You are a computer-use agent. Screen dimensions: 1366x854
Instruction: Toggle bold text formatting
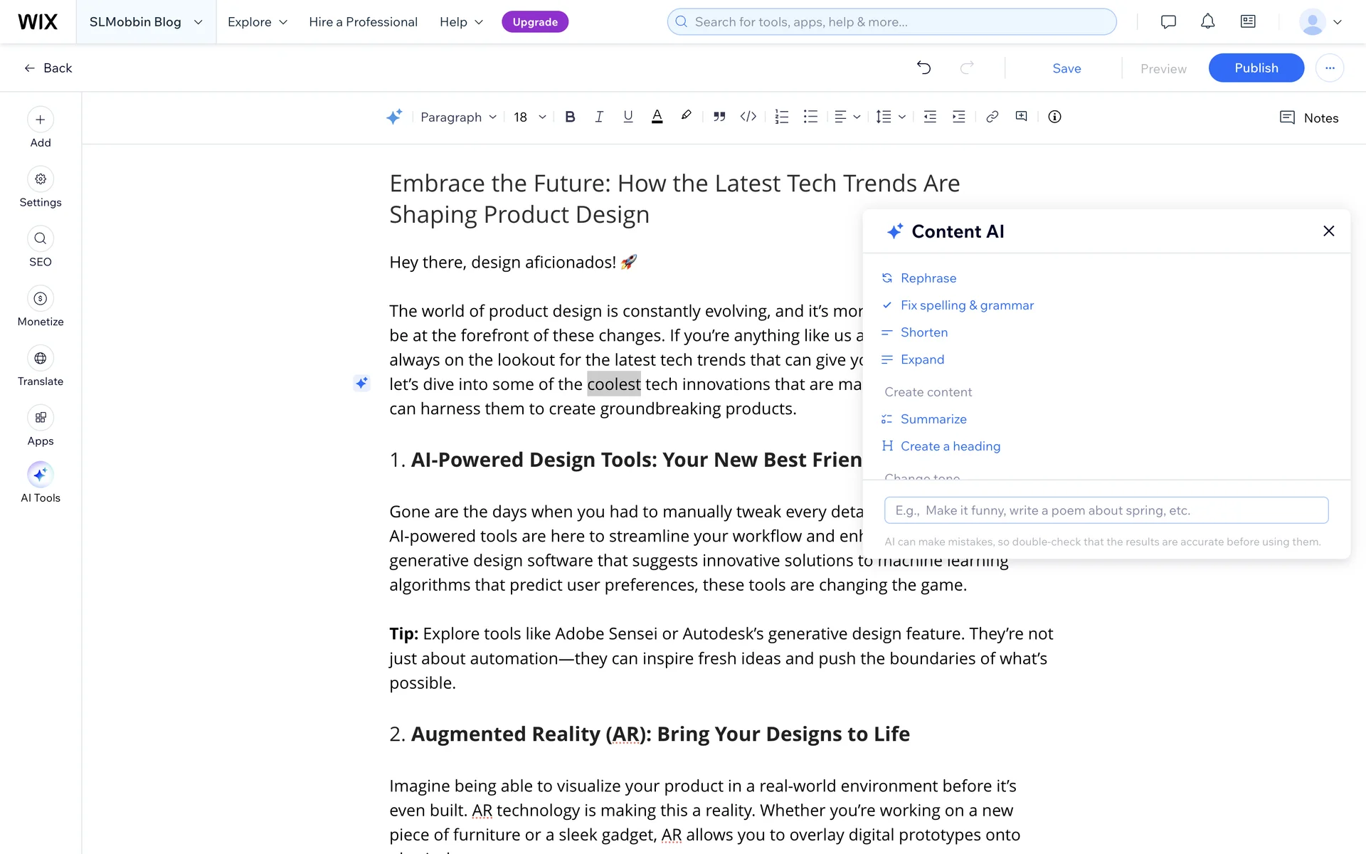coord(570,117)
